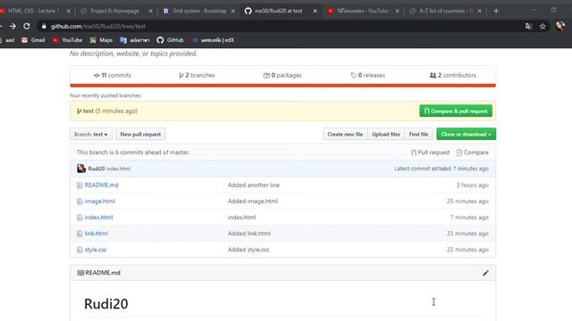Click the padlock site info icon
572x321 pixels.
[x=44, y=26]
